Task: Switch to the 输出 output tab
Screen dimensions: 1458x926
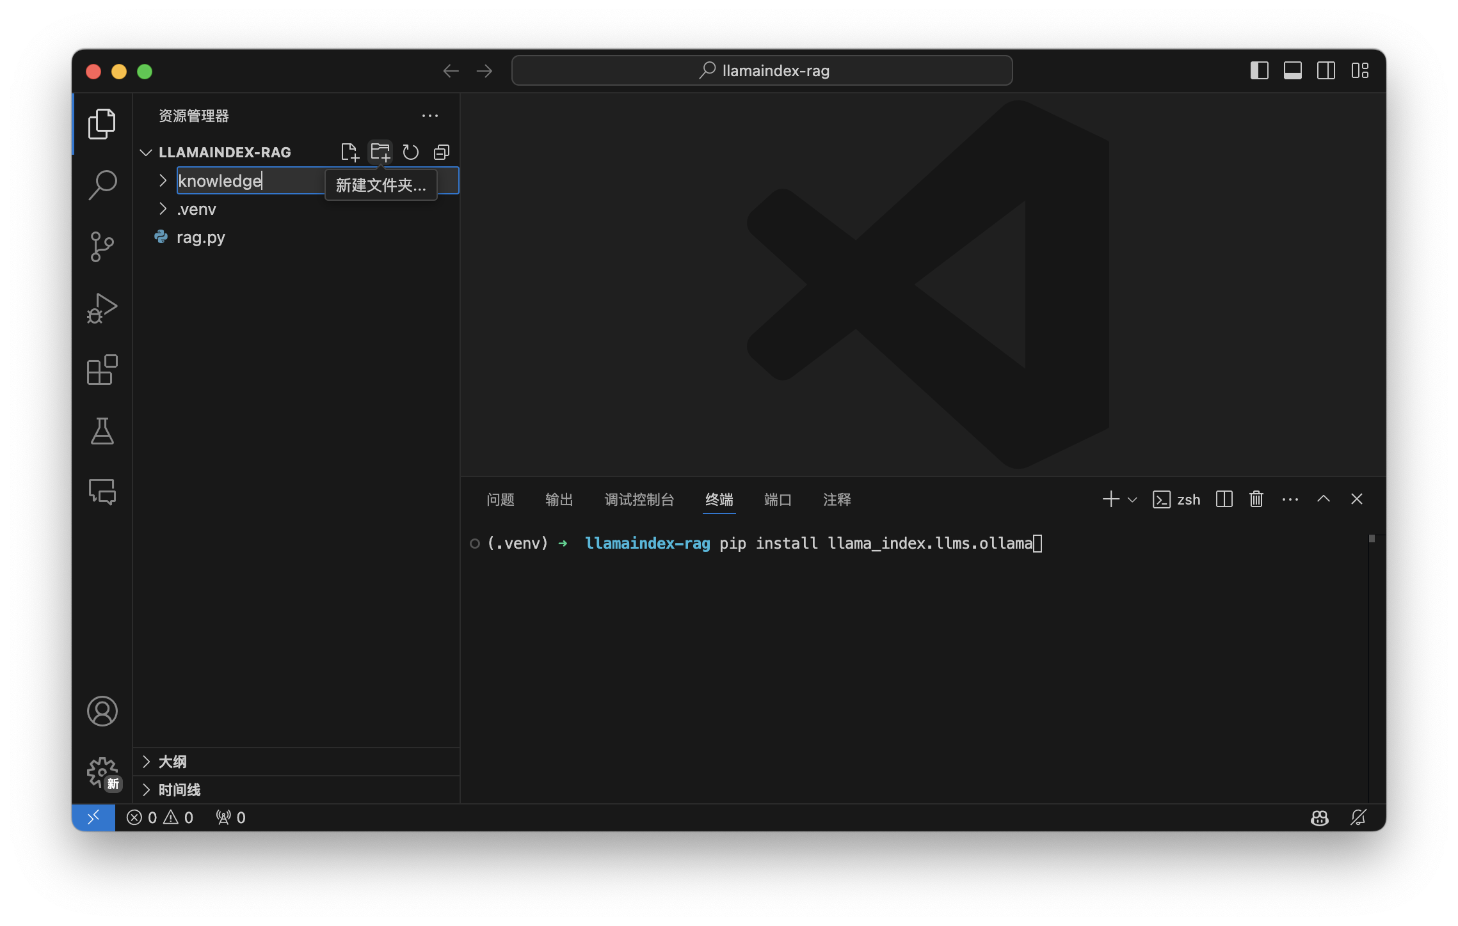Action: [x=559, y=499]
